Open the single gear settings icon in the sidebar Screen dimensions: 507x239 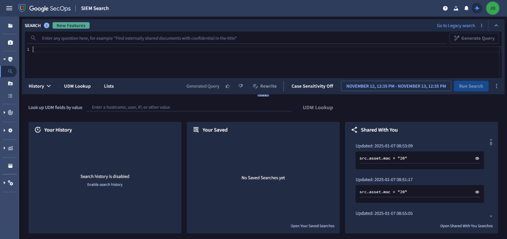pyautogui.click(x=10, y=130)
